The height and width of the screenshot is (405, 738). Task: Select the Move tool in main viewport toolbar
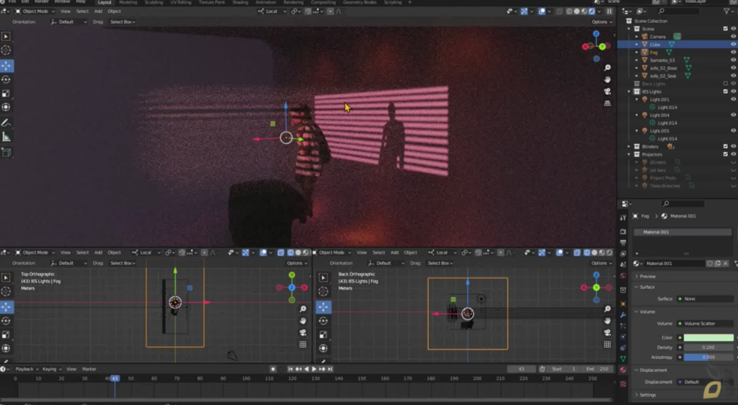[x=6, y=66]
